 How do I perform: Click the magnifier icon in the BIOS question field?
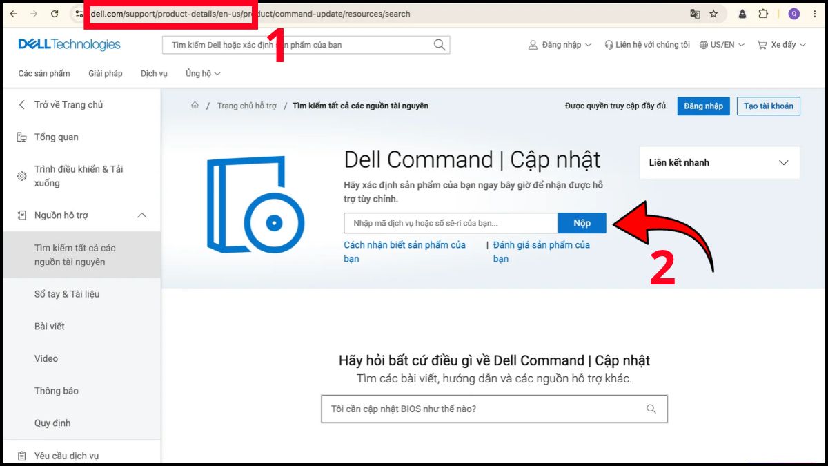[x=651, y=409]
